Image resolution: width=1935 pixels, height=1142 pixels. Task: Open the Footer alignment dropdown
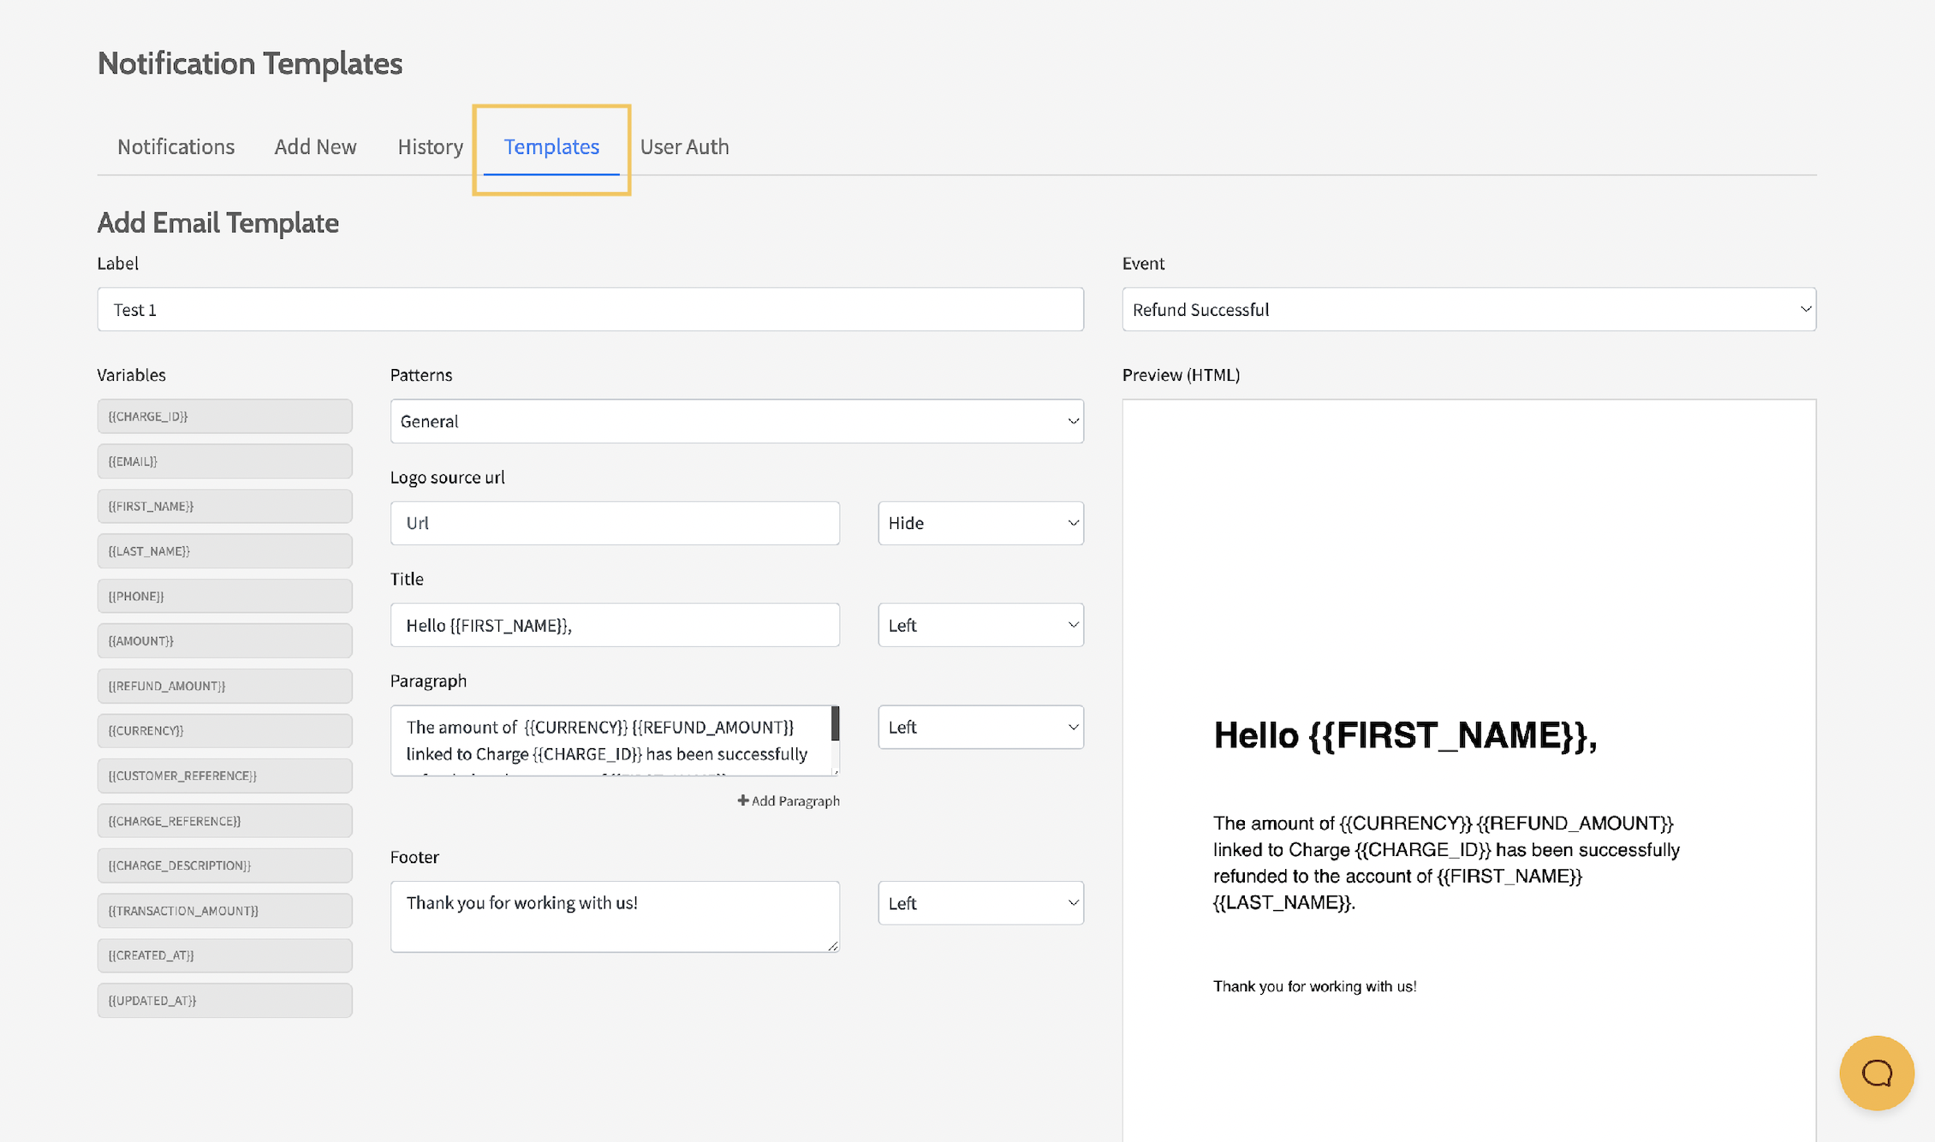coord(980,902)
